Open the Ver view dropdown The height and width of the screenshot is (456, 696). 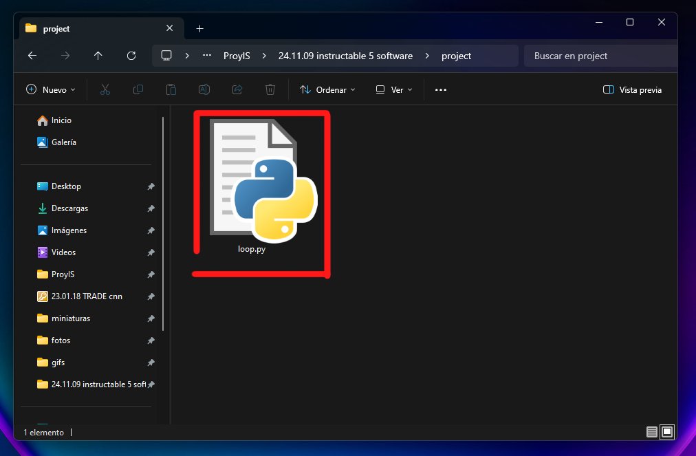pos(394,89)
